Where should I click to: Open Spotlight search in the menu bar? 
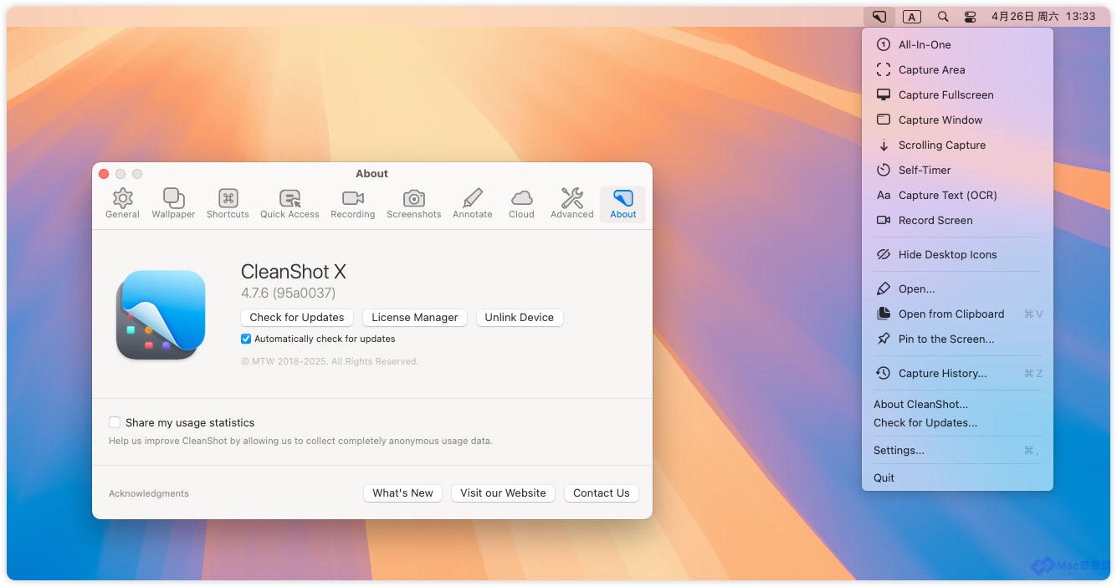coord(943,17)
